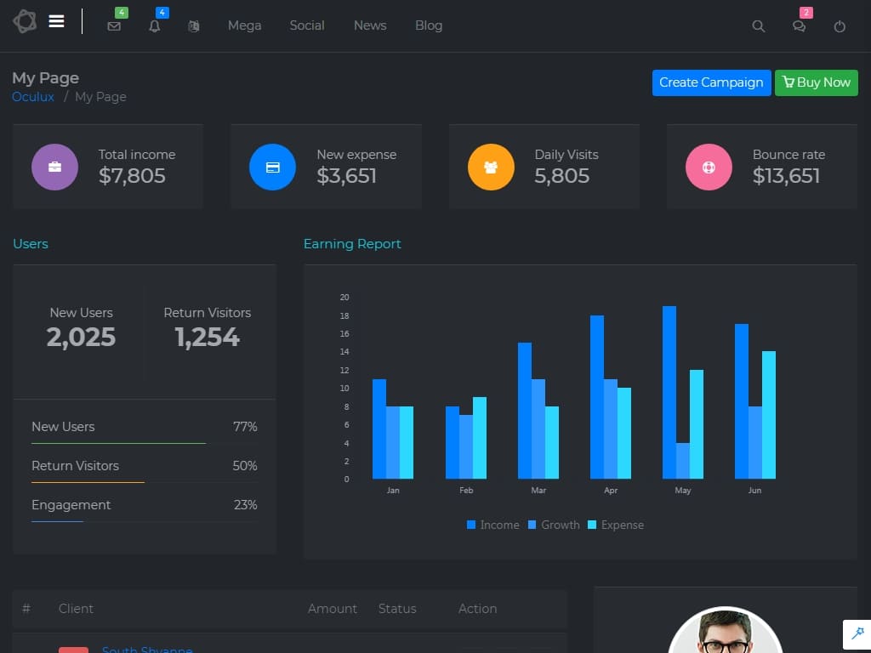The width and height of the screenshot is (871, 653).
Task: Click the Oculux logo icon
Action: [25, 21]
